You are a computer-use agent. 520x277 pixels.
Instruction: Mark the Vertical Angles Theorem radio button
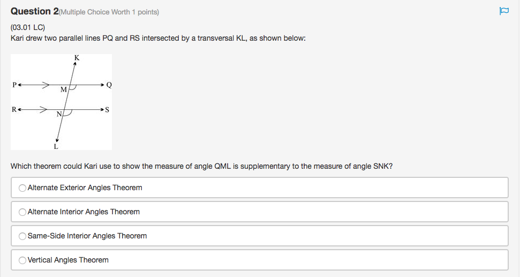click(22, 260)
